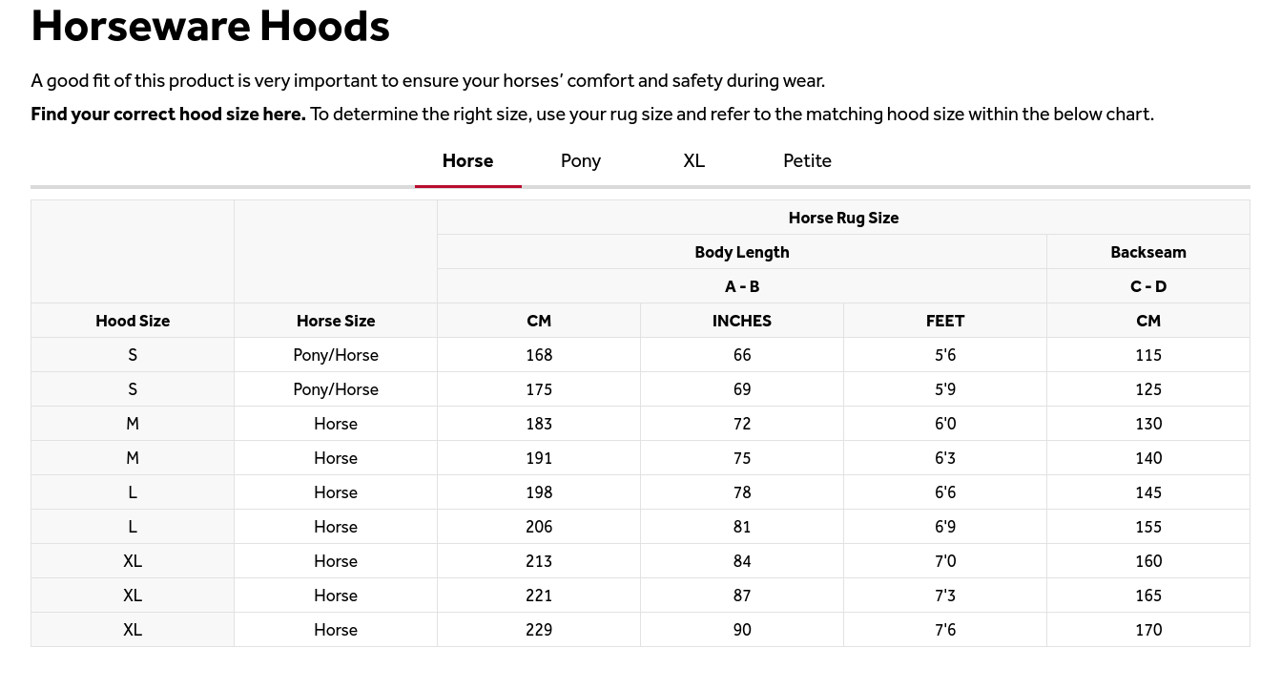Click the Horseware Hoods page heading

[211, 26]
